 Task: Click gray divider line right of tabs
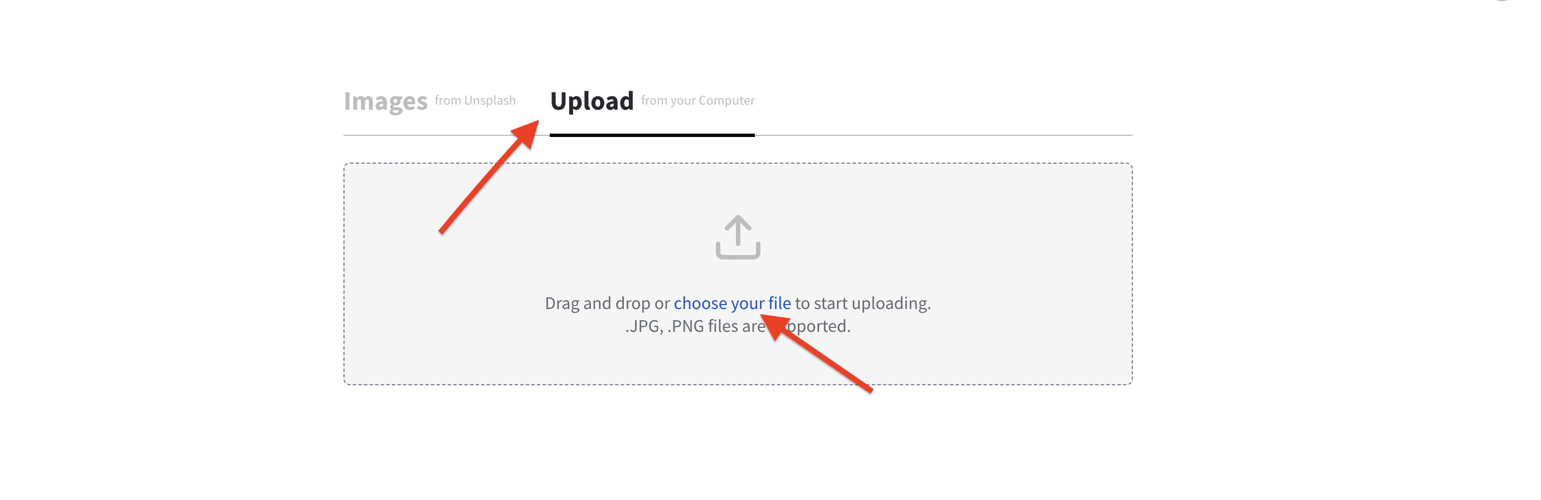943,136
